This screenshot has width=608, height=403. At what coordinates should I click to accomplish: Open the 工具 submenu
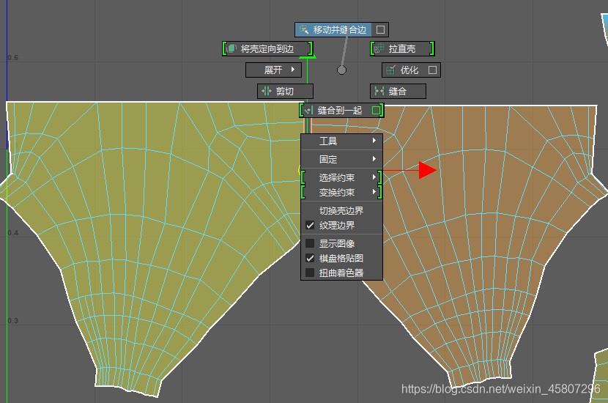click(341, 141)
